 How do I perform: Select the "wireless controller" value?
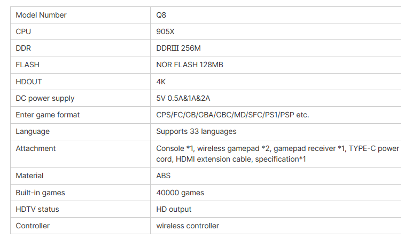coord(188,226)
